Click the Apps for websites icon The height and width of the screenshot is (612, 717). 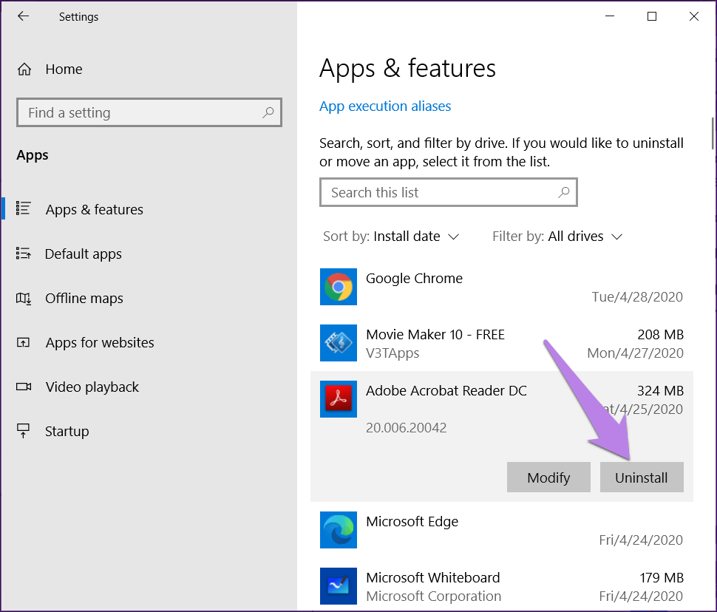coord(24,342)
